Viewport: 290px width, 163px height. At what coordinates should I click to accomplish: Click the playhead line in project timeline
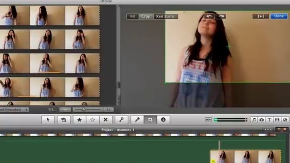pos(219,145)
